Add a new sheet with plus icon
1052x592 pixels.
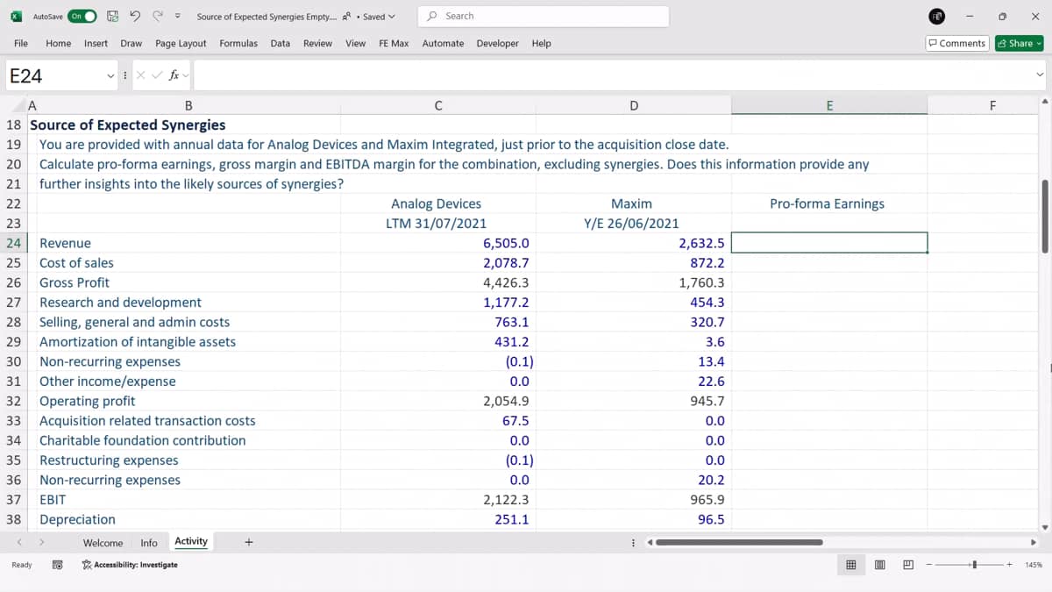[x=248, y=542]
